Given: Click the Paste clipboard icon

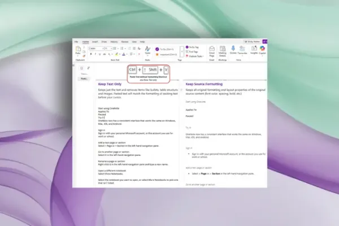Looking at the screenshot, I should tap(78, 49).
